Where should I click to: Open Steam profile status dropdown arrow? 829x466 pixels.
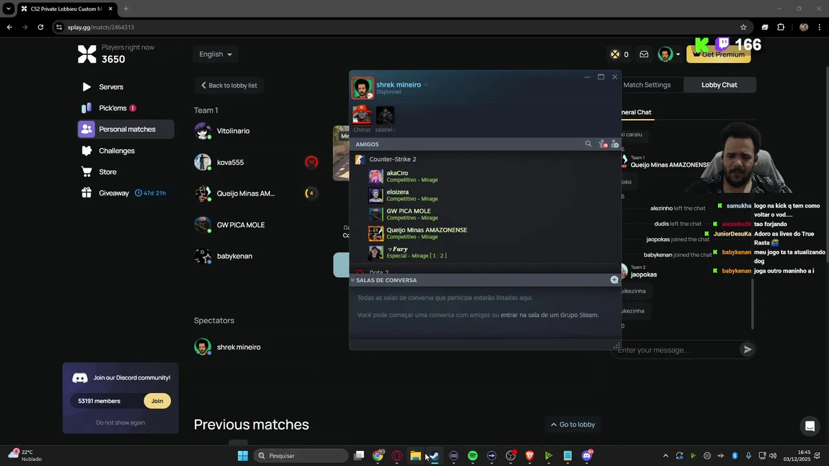click(x=426, y=85)
